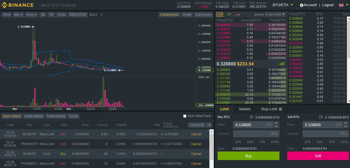The image size is (350, 168).
Task: Click the Sell BTG amount input field
Action: 325,134
